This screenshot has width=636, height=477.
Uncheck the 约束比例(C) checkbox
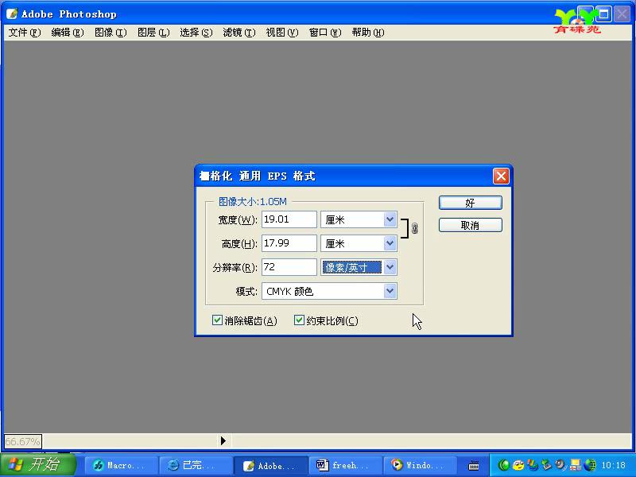click(x=299, y=320)
